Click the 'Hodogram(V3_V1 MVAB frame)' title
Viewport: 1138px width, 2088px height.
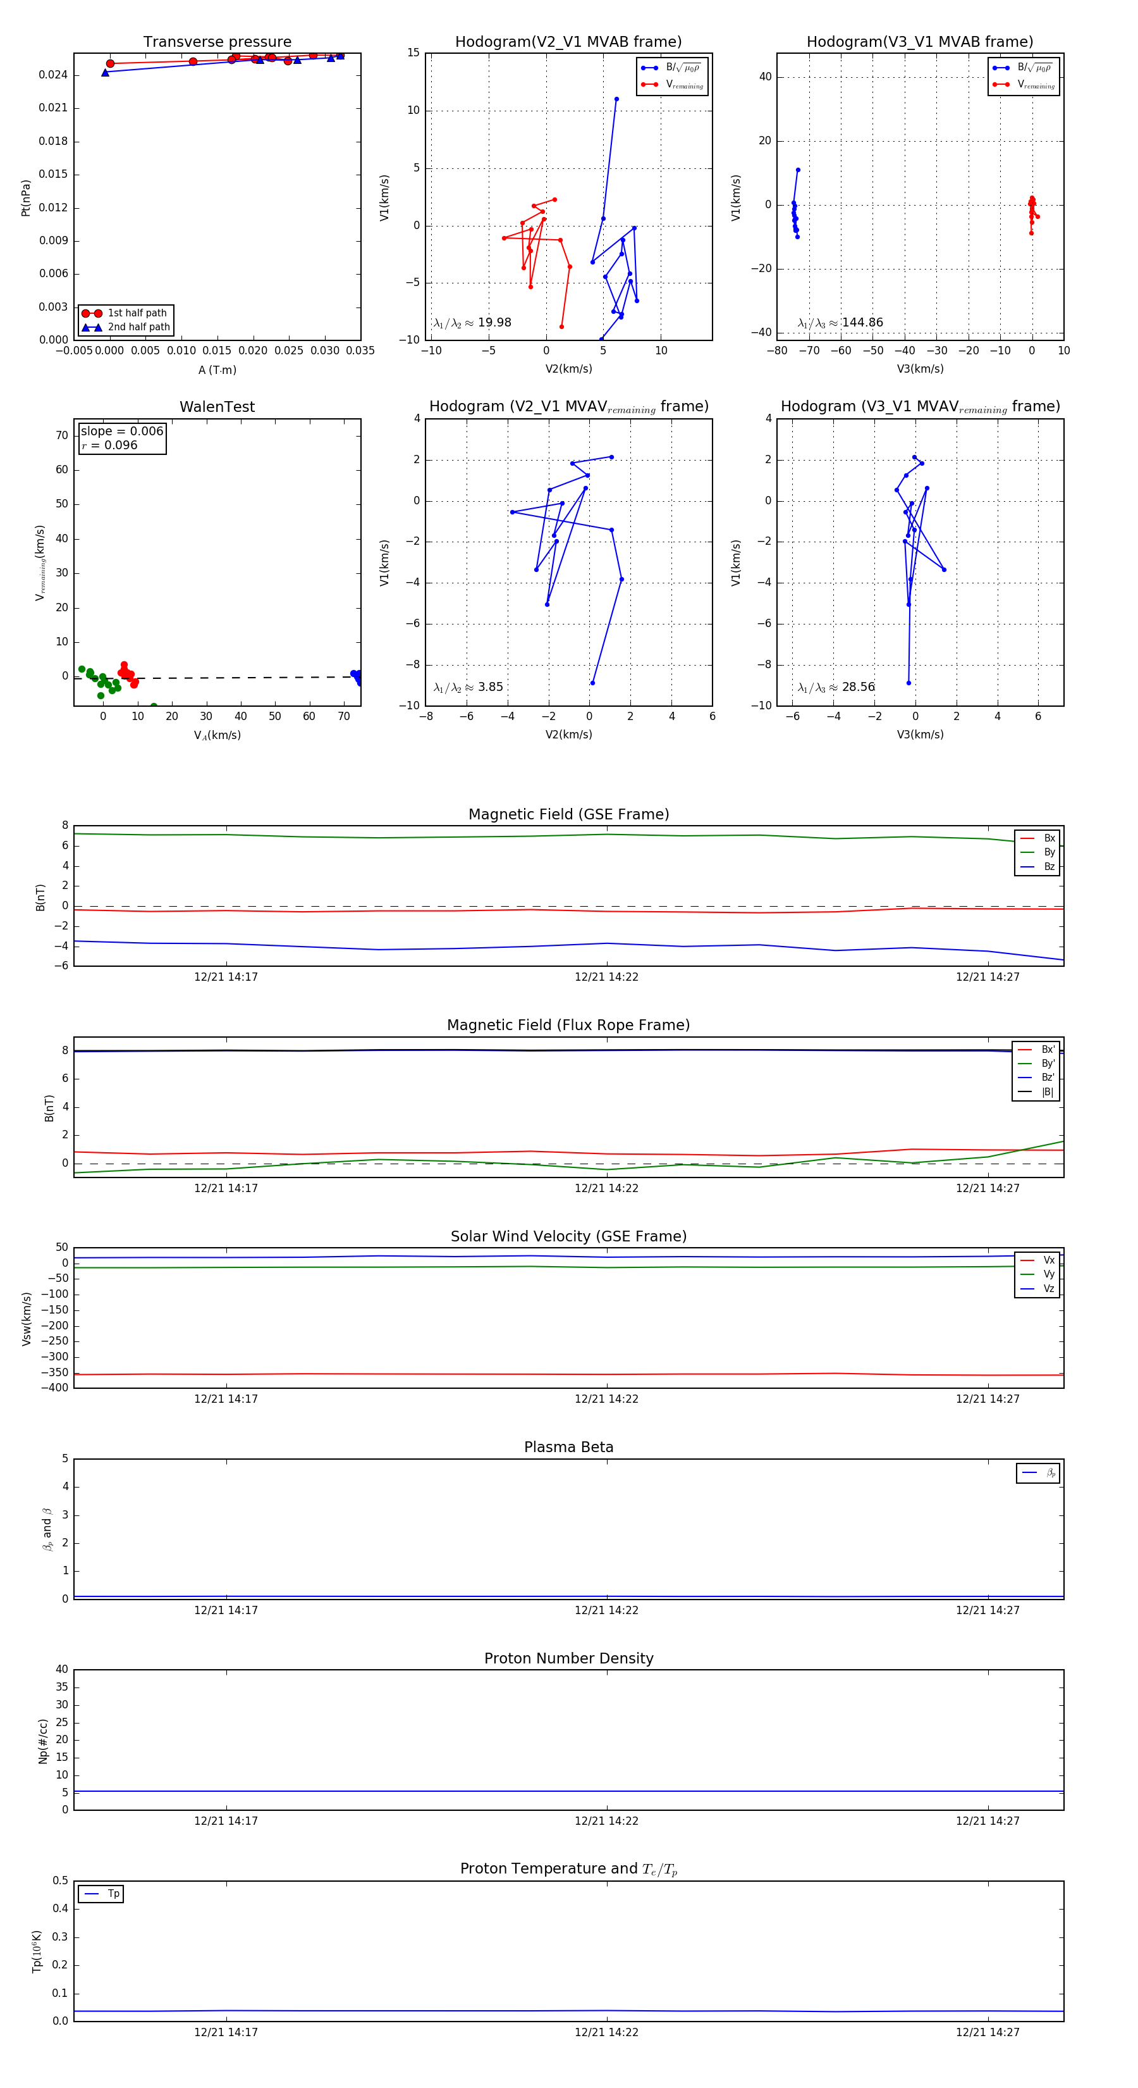tap(920, 41)
